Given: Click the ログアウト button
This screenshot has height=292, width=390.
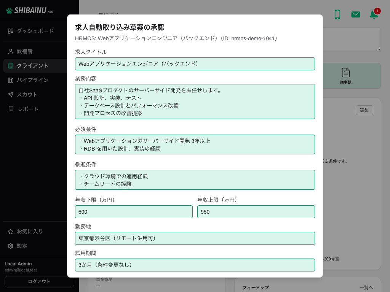Looking at the screenshot, I should 39,282.
